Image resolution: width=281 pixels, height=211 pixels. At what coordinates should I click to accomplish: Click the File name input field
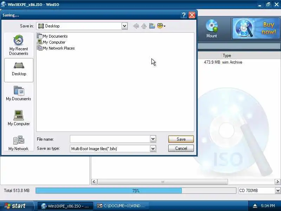point(110,139)
